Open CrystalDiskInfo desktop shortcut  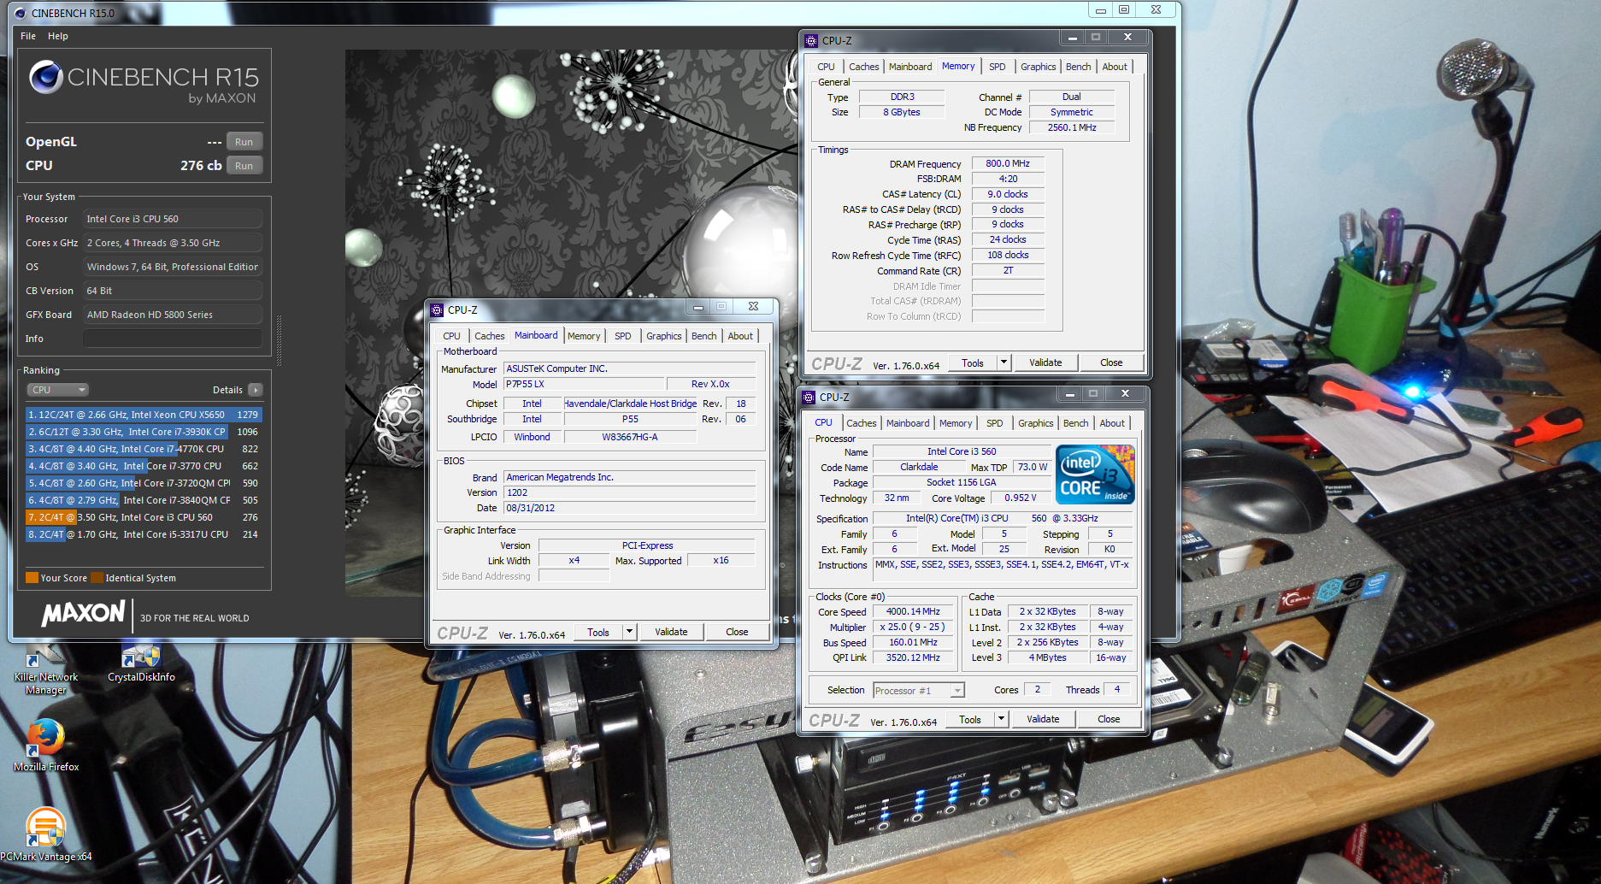141,663
